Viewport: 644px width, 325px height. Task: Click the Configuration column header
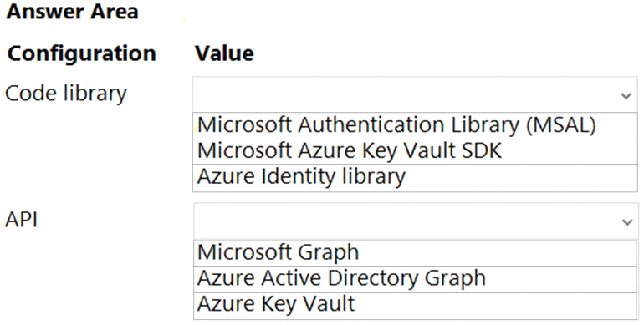(x=82, y=53)
